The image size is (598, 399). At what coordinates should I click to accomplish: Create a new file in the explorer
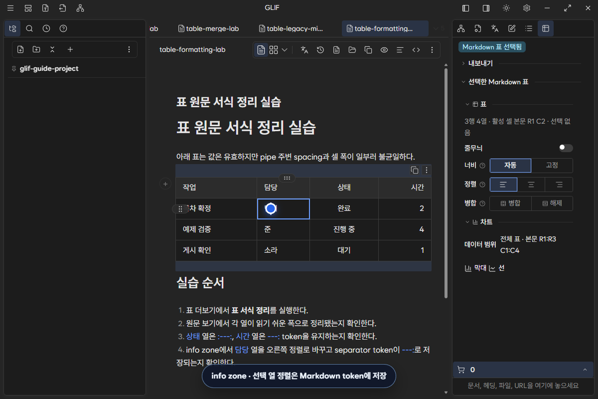[x=20, y=49]
